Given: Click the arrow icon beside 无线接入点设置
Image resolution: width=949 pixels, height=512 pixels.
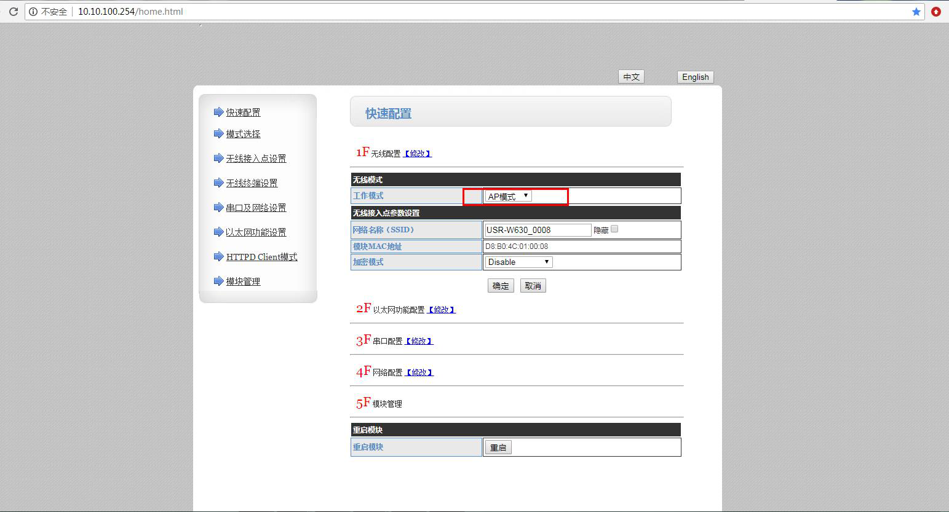Looking at the screenshot, I should tap(218, 158).
